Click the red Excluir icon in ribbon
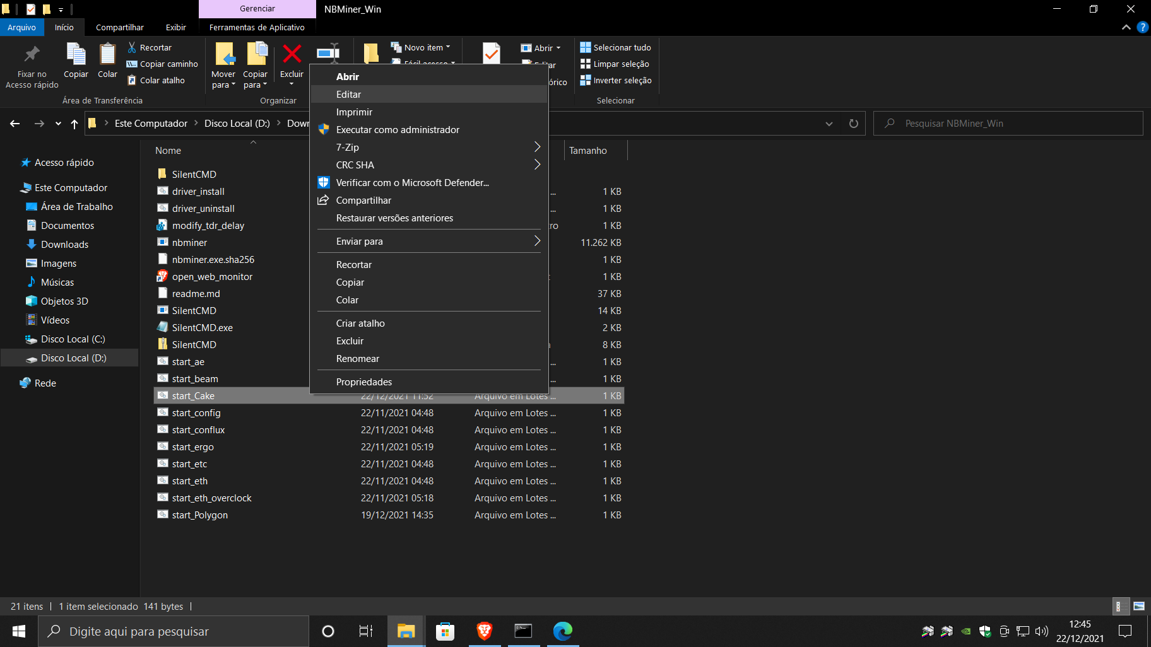The image size is (1151, 647). (x=292, y=54)
